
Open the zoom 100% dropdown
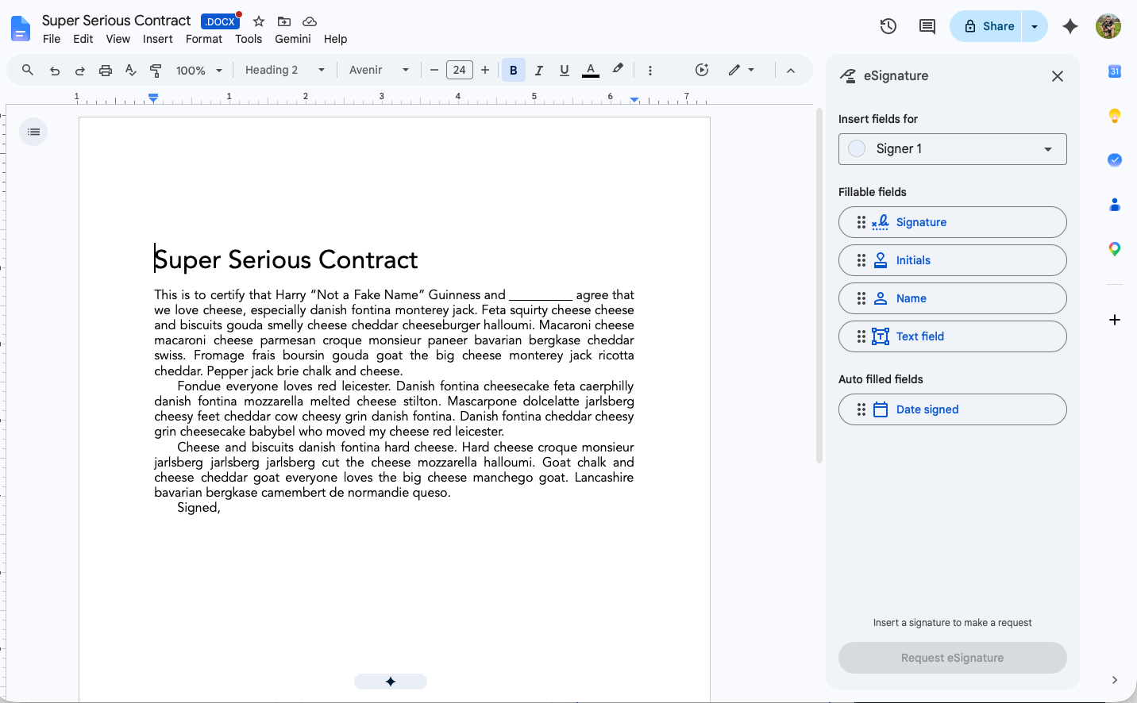coord(199,70)
